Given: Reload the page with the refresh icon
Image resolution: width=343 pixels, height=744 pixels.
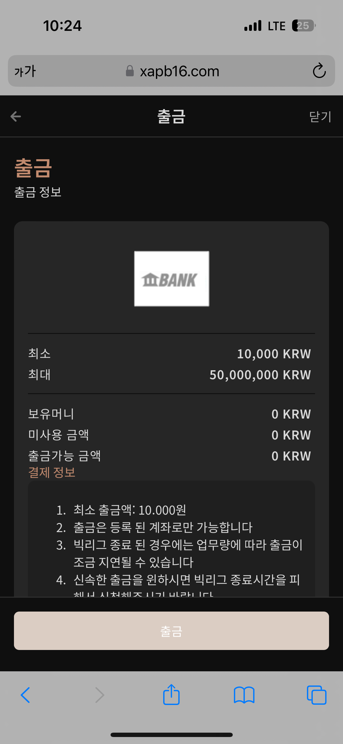Looking at the screenshot, I should click(x=319, y=71).
